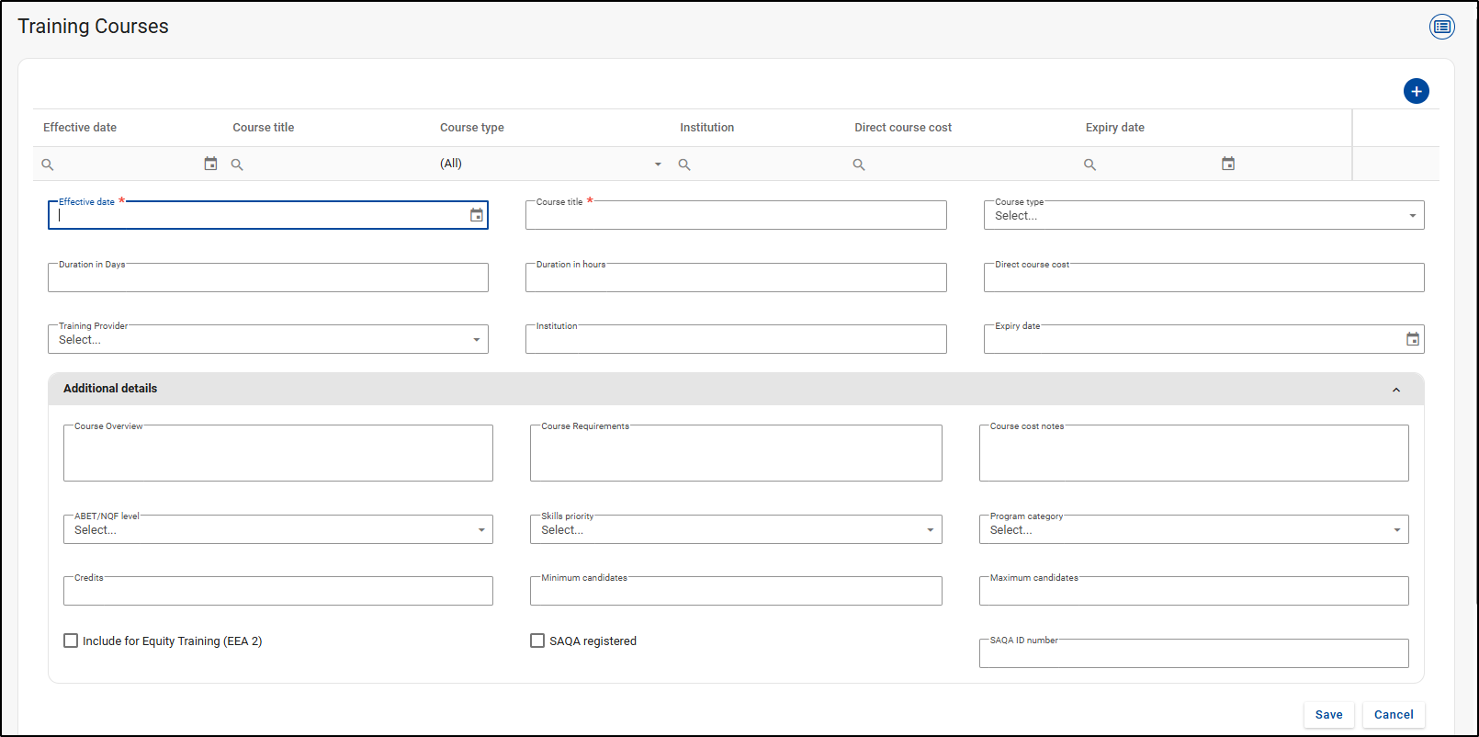Expand the ABET/NQF level dropdown
Image resolution: width=1479 pixels, height=737 pixels.
tap(277, 530)
